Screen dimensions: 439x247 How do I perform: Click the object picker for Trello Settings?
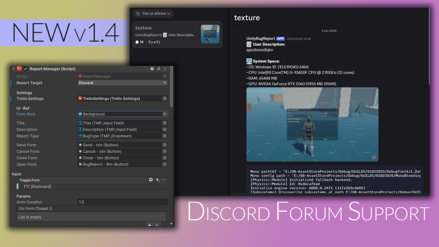point(165,98)
